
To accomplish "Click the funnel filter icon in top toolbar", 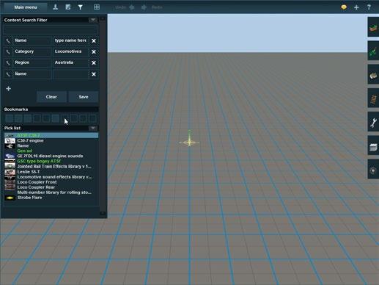I will [81, 7].
